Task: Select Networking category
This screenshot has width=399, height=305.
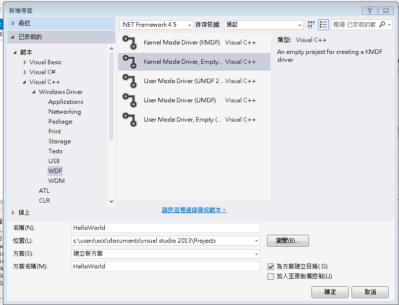Action: point(65,112)
